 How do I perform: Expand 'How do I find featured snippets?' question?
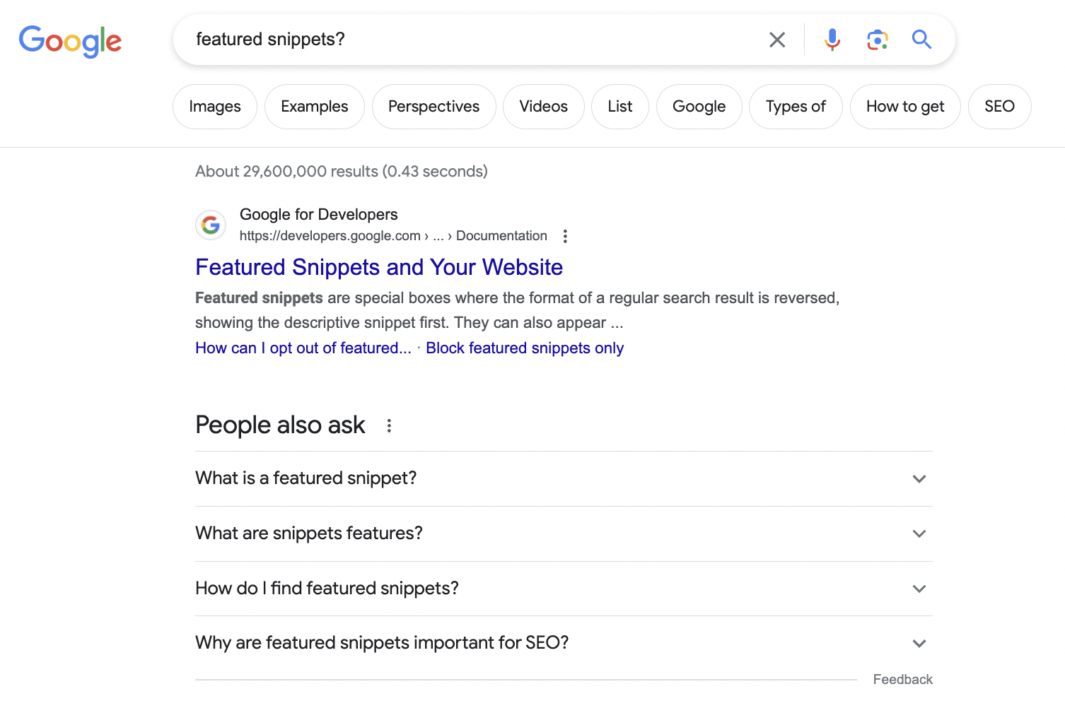coord(564,589)
